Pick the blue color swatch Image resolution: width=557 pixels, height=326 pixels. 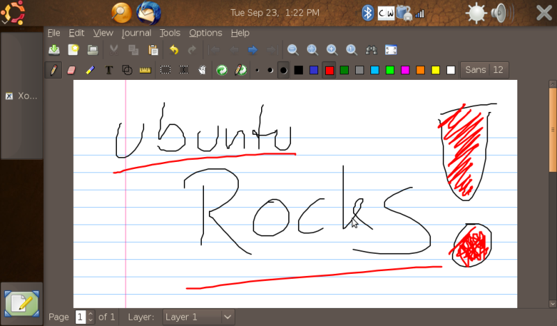click(x=314, y=70)
